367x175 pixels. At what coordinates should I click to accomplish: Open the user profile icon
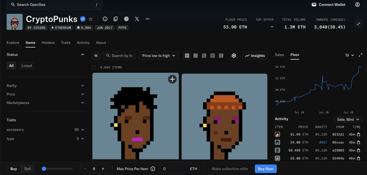tap(357, 5)
